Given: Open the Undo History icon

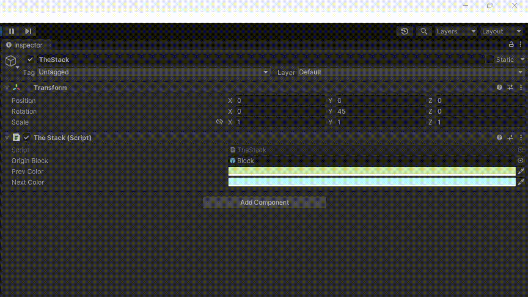Looking at the screenshot, I should tap(405, 31).
